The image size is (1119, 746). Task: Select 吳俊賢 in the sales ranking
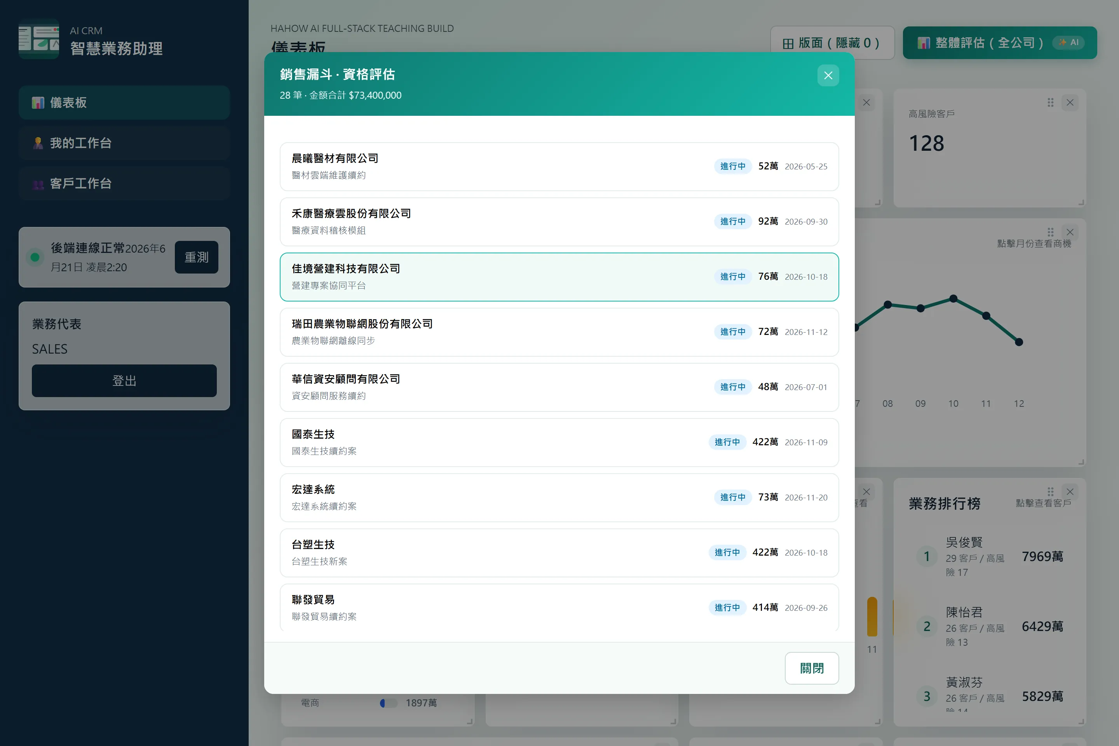990,556
